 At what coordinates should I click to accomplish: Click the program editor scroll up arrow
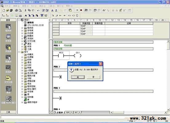pyautogui.click(x=168, y=41)
